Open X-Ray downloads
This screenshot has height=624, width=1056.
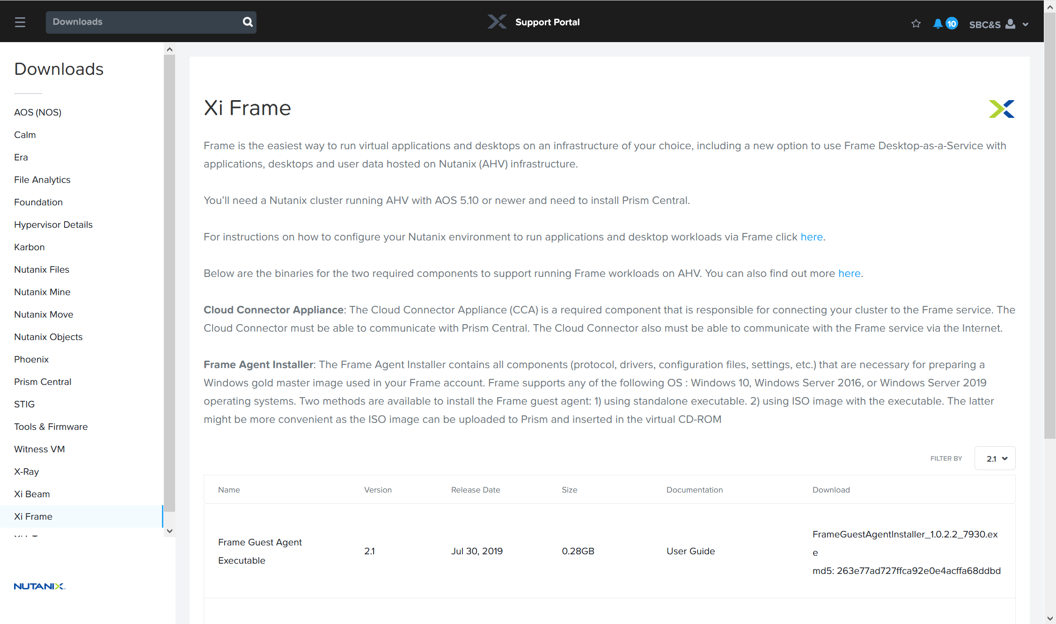point(26,472)
